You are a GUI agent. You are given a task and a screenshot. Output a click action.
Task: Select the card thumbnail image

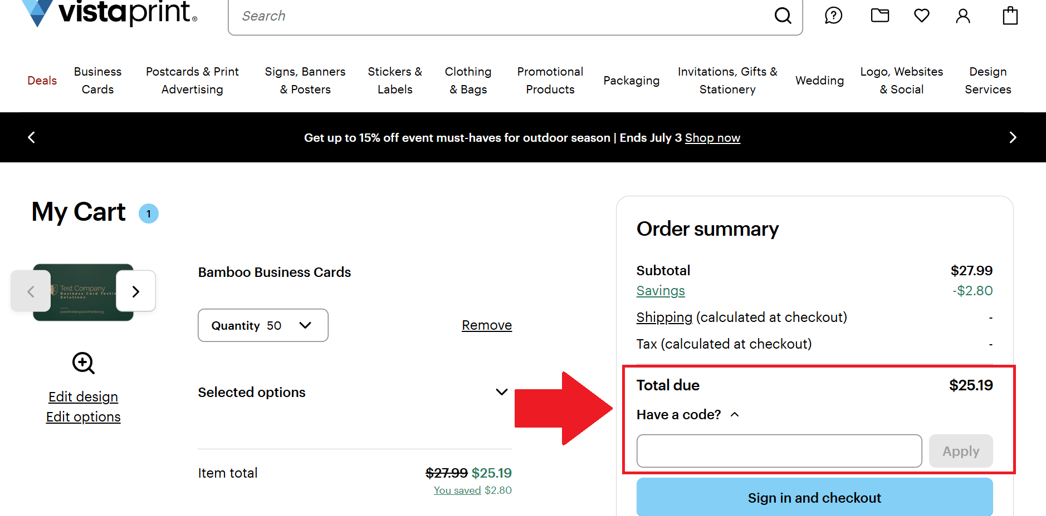click(x=84, y=291)
